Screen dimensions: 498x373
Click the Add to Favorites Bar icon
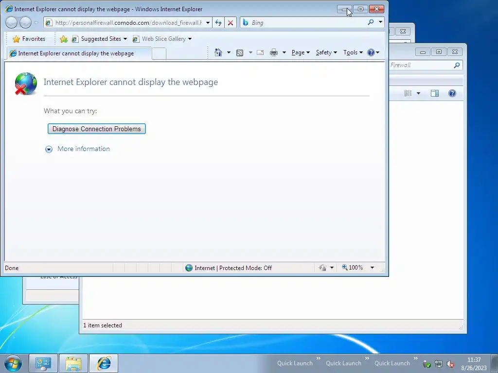coord(64,39)
